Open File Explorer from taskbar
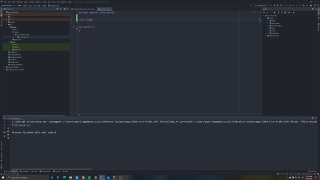The width and height of the screenshot is (320, 180). tap(70, 177)
